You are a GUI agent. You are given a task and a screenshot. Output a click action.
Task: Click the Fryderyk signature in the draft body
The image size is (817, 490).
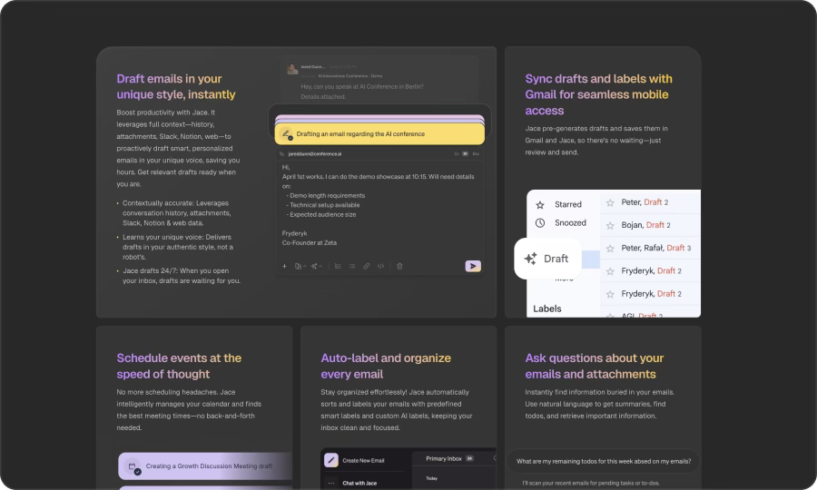point(294,233)
